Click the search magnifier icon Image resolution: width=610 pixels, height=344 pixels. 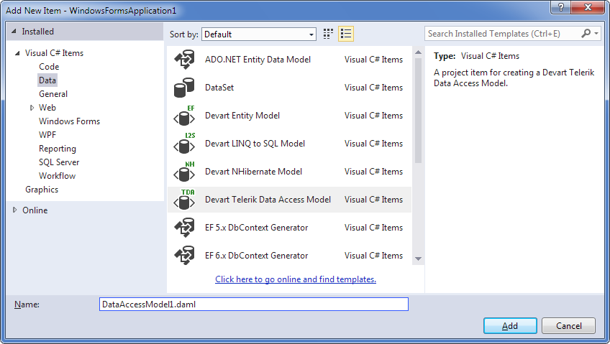click(586, 33)
